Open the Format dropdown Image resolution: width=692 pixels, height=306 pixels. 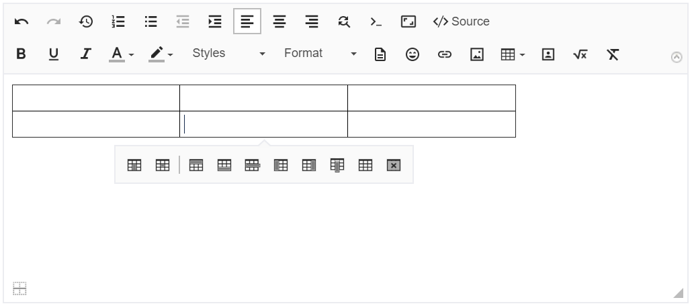coord(320,54)
